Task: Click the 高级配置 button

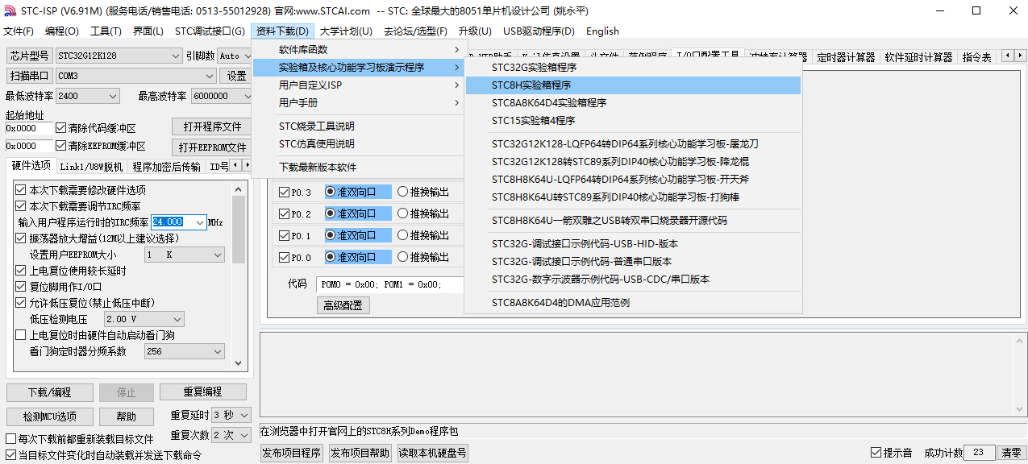Action: pos(343,305)
